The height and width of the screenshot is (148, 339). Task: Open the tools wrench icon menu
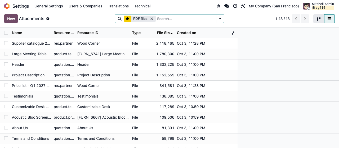[x=243, y=6]
